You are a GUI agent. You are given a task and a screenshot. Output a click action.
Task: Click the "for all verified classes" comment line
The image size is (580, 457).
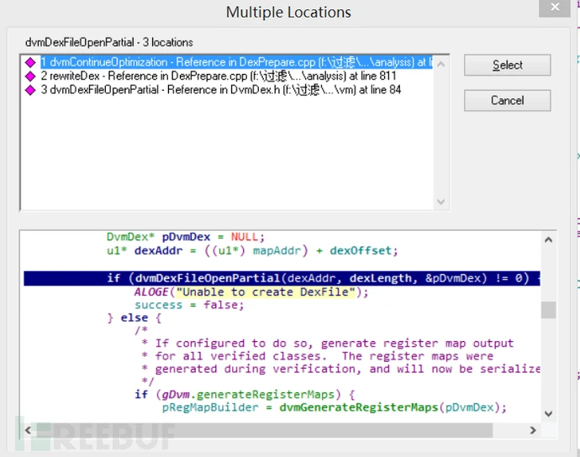click(x=318, y=356)
